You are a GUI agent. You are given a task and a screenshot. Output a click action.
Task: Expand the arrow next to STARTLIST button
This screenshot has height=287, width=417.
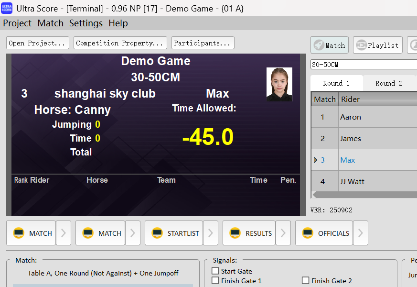[211, 233]
